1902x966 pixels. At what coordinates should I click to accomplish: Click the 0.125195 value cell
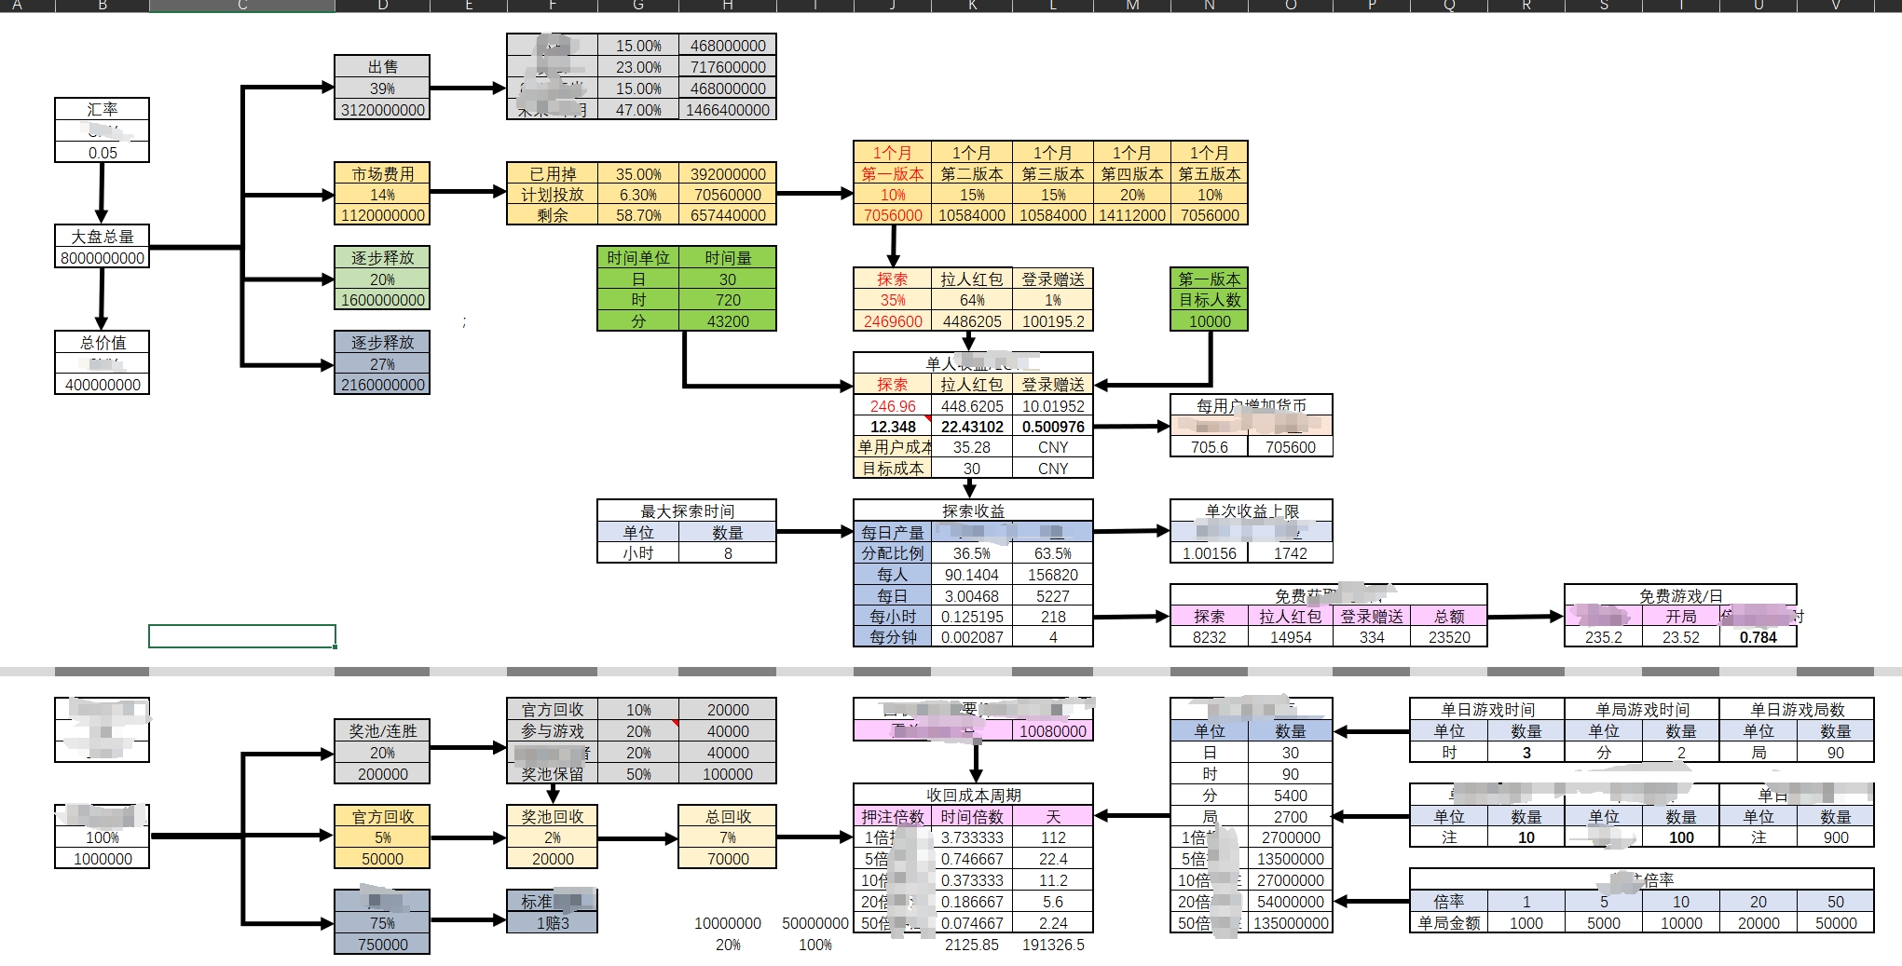(972, 617)
